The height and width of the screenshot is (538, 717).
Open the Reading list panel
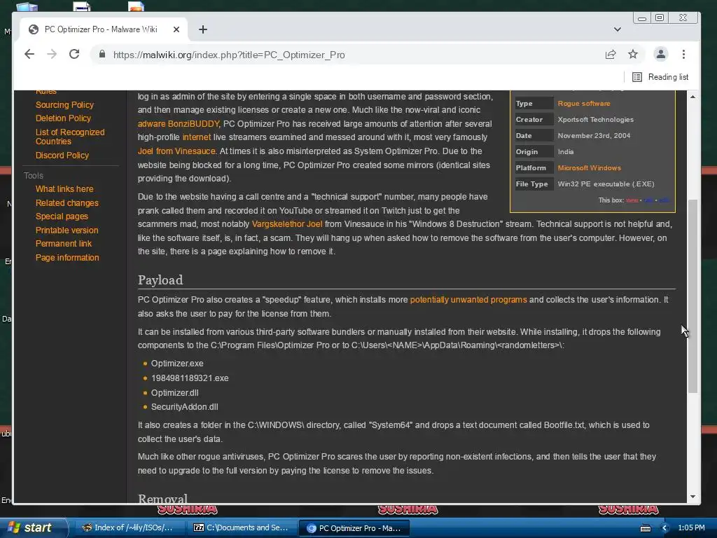coord(660,77)
